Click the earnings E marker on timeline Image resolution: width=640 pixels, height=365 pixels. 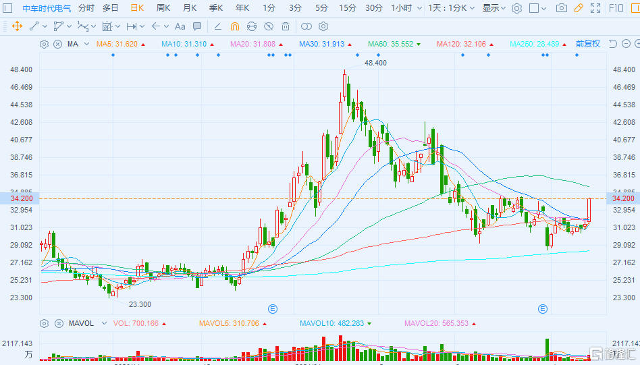point(273,308)
